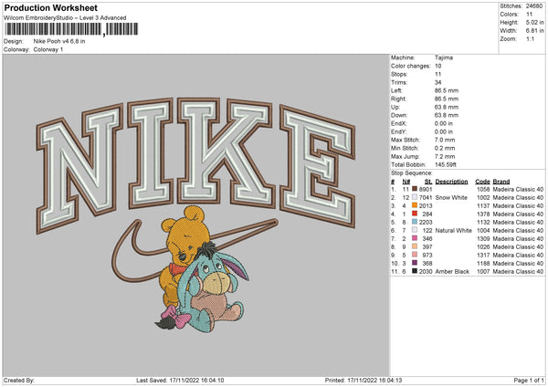
Task: Click the Max Stitch value 7.0 mm
Action: tap(445, 140)
